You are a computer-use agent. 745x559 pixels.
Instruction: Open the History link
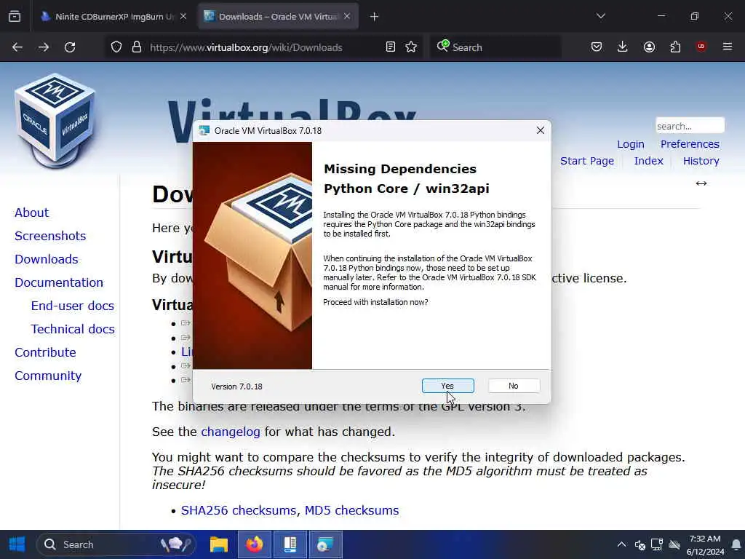(x=701, y=161)
